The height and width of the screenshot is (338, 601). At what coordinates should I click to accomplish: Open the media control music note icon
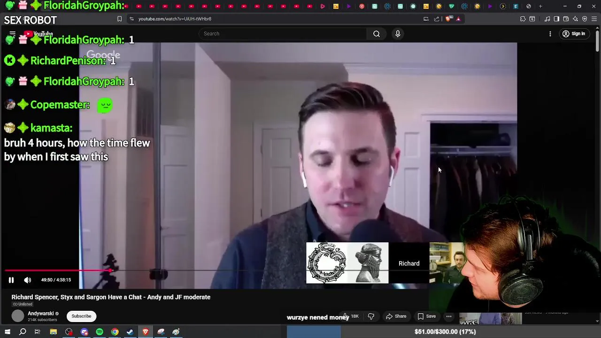coord(547,19)
